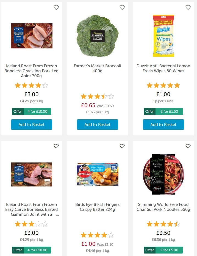
Task: Favourite the Birds Eye Fish Fingers
Action: [122, 146]
